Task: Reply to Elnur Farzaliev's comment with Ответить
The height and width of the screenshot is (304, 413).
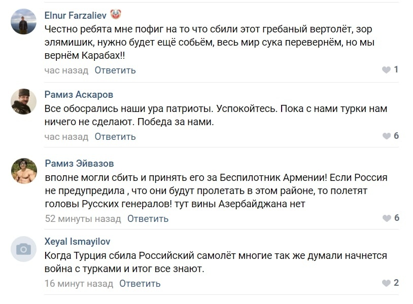Action: [115, 70]
